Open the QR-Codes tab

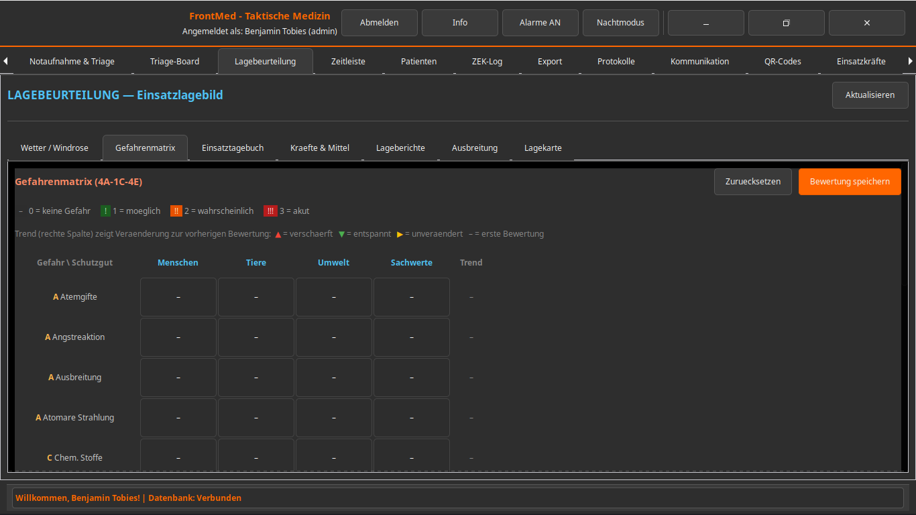(782, 62)
